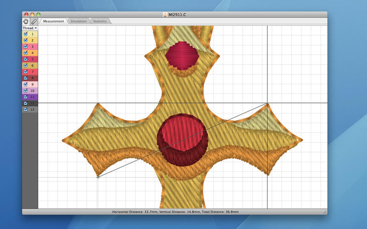Close the MI2911.C window

27,15
